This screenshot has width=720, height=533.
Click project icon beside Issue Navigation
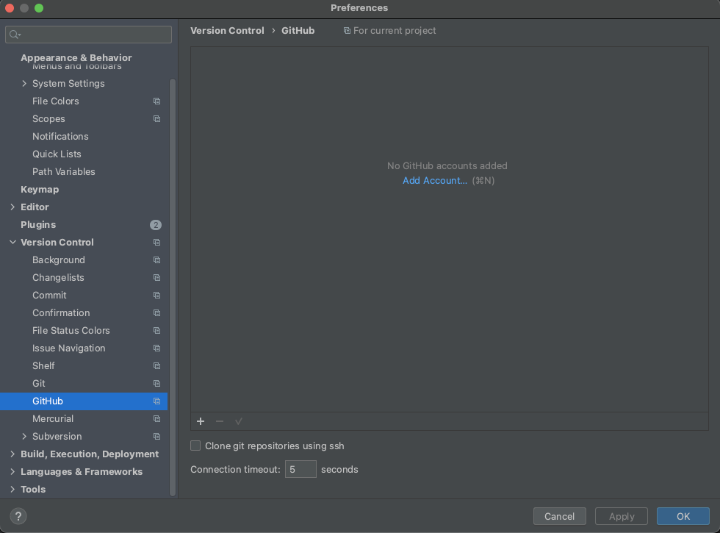tap(156, 348)
